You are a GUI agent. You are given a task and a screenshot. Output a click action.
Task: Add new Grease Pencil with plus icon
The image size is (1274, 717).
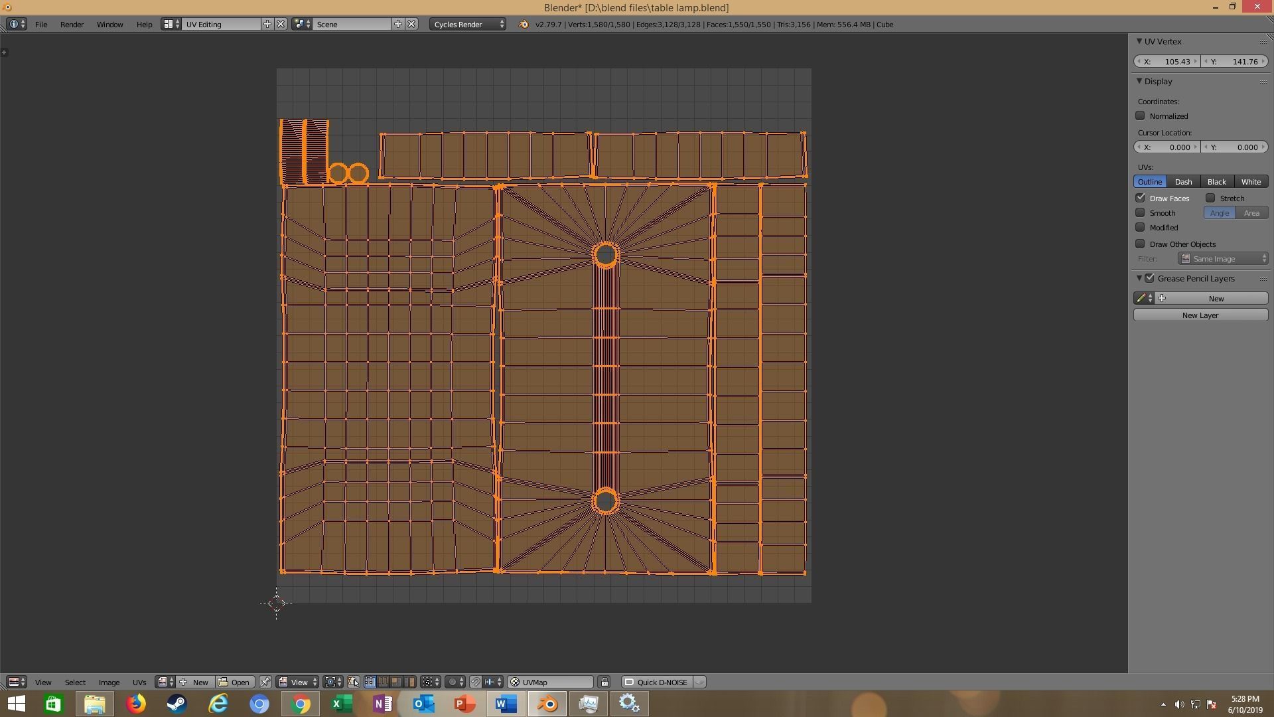[x=1162, y=299]
